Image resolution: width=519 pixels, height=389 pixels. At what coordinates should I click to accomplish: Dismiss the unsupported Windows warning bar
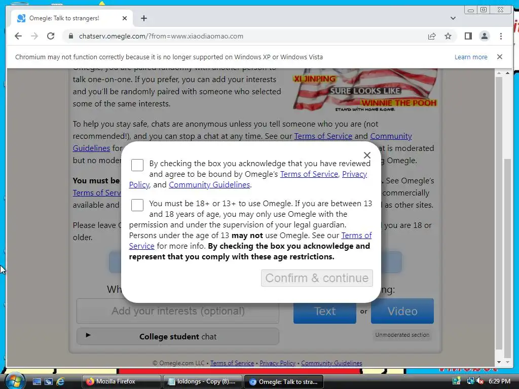tap(500, 57)
